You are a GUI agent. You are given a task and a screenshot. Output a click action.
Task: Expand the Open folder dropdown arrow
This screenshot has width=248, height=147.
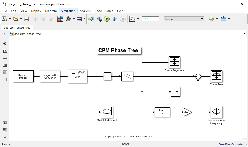pyautogui.click(x=21, y=19)
